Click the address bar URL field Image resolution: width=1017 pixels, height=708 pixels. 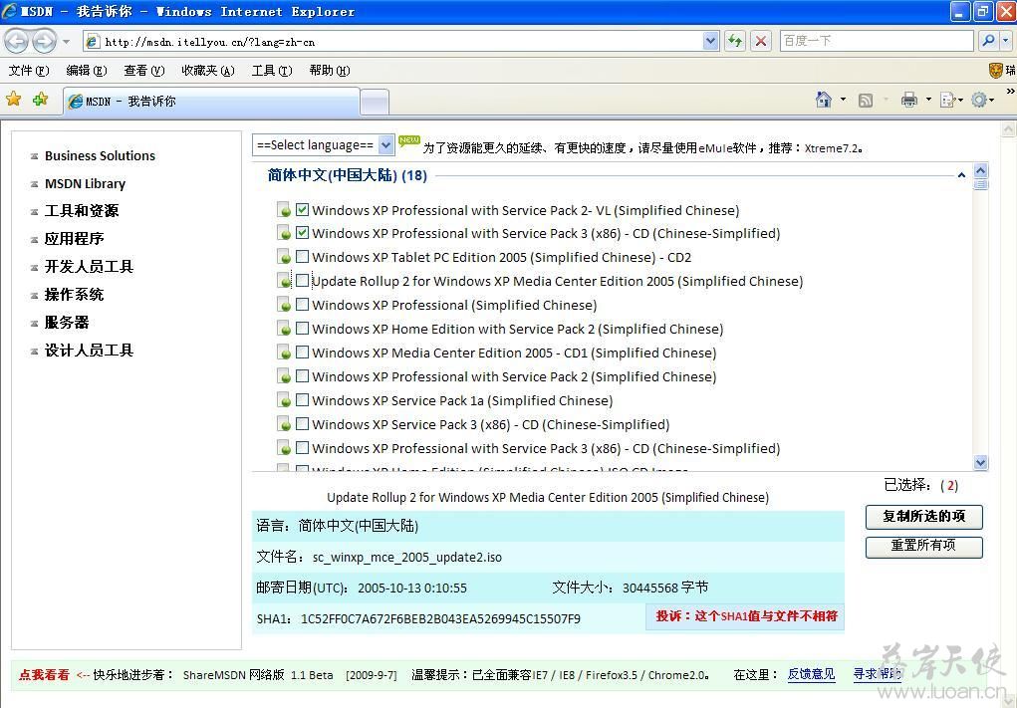(x=402, y=42)
